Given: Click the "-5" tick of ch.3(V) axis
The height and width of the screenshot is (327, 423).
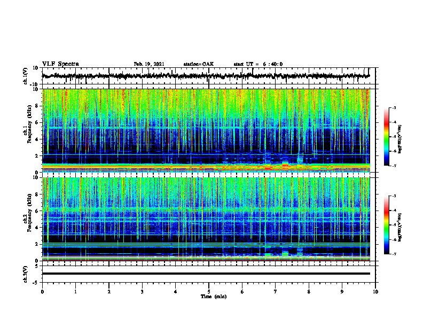Looking at the screenshot, I should tap(36, 283).
